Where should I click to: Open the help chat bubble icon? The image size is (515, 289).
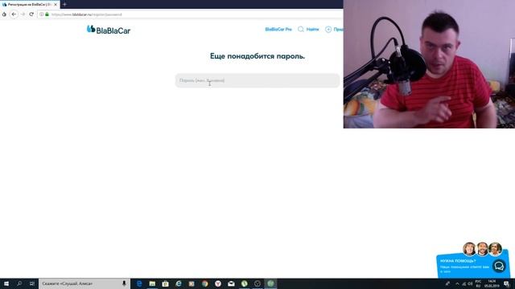click(x=499, y=266)
